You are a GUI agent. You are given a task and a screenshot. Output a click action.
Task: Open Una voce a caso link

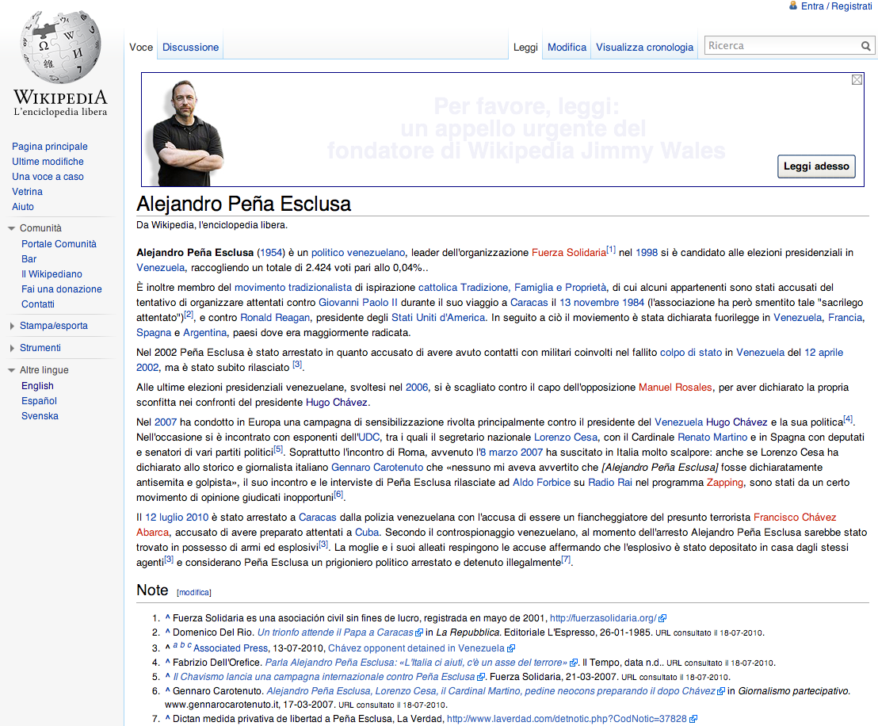point(48,177)
